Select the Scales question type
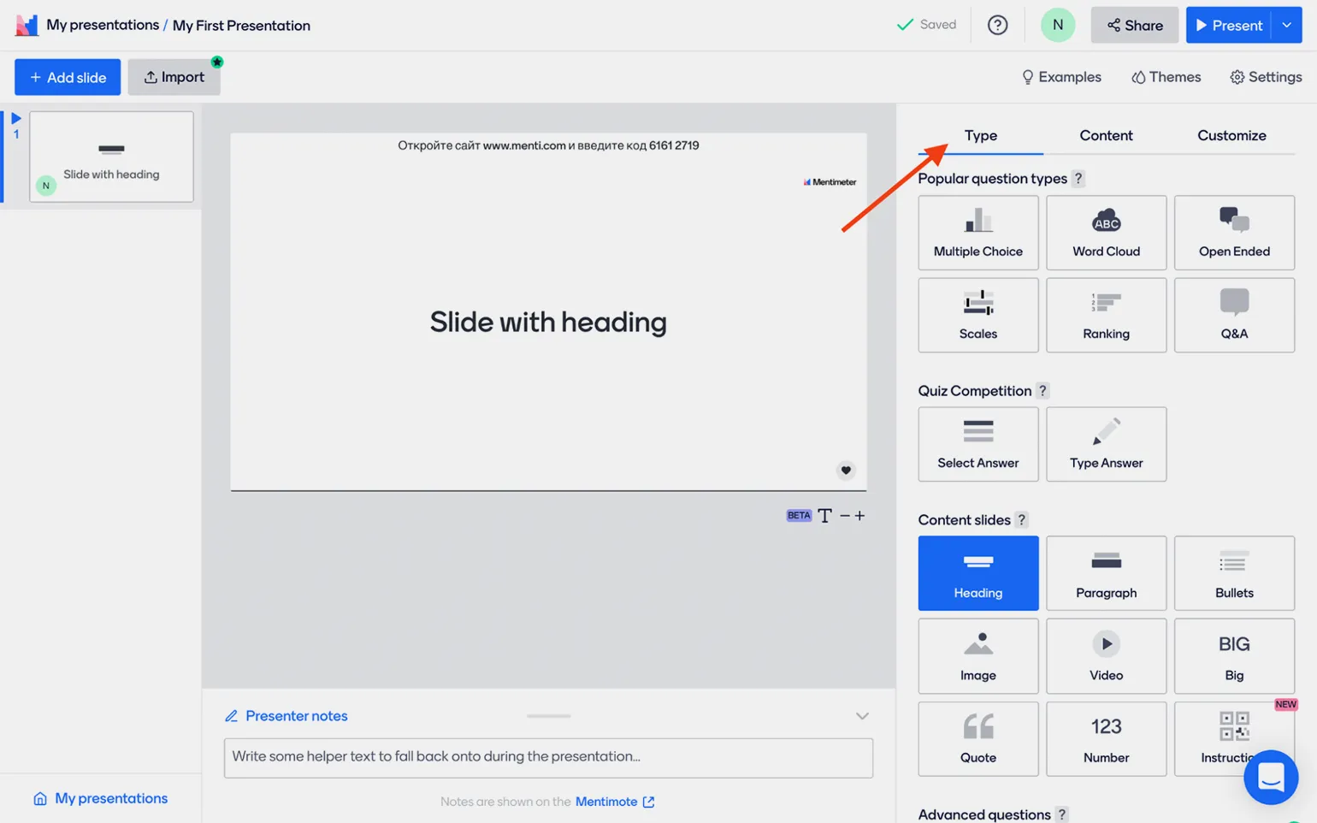The height and width of the screenshot is (823, 1317). pyautogui.click(x=977, y=315)
